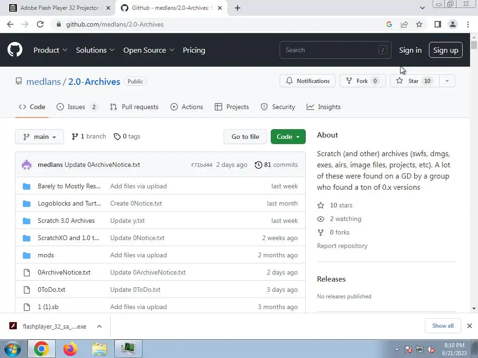478x358 pixels.
Task: Click the browser address bar URL
Action: (115, 24)
